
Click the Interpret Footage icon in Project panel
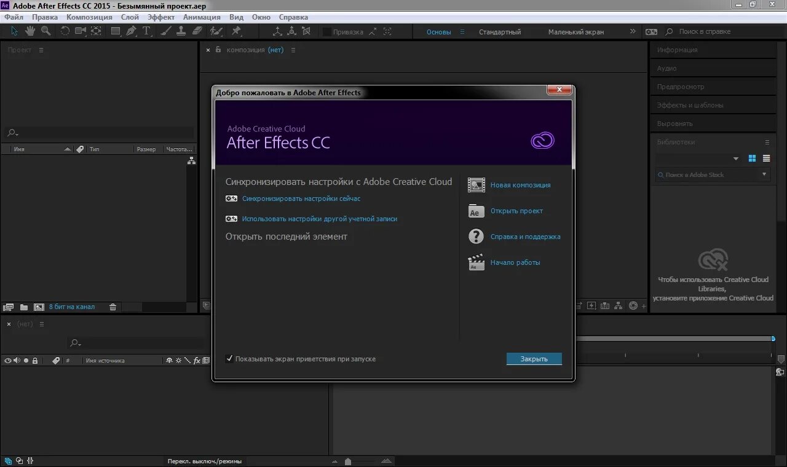[x=8, y=307]
